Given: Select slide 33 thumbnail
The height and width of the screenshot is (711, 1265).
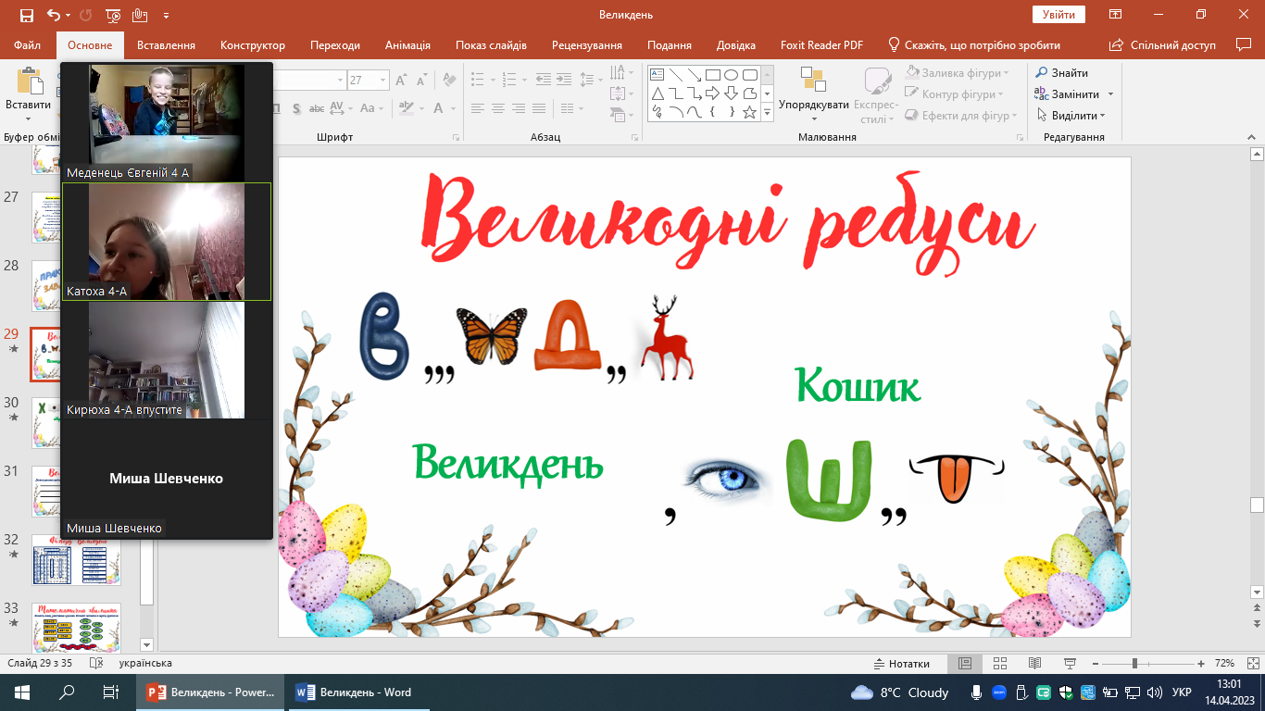Looking at the screenshot, I should 76,627.
